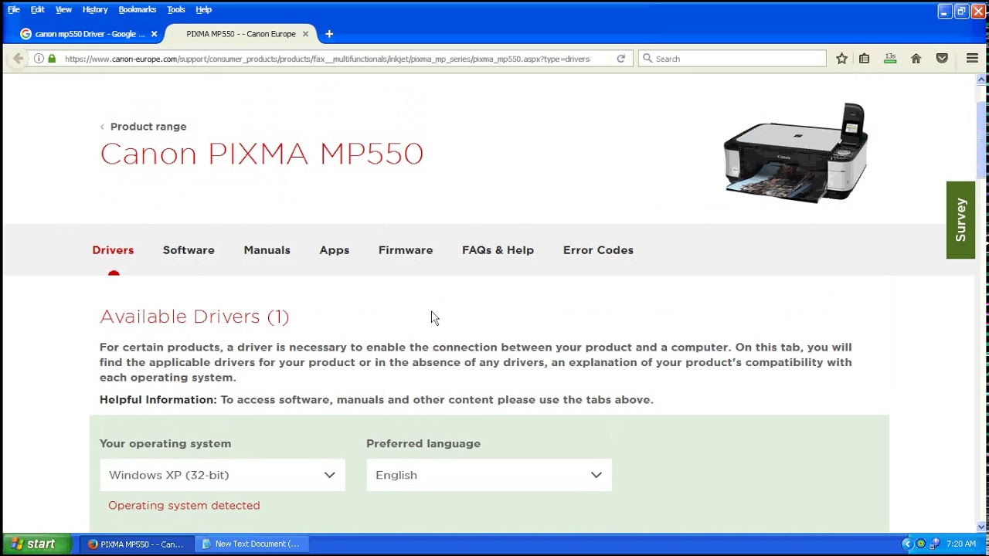Expand the Preferred language dropdown
This screenshot has width=989, height=556.
[489, 475]
